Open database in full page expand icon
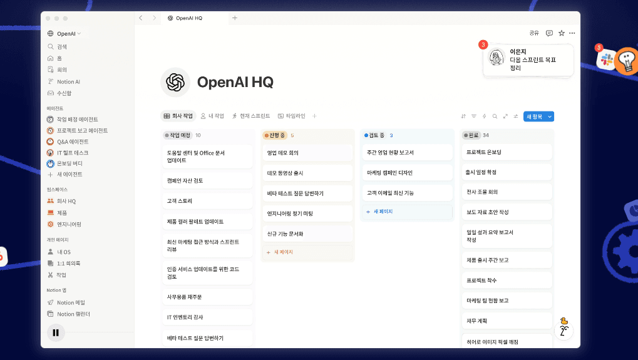 tap(505, 116)
